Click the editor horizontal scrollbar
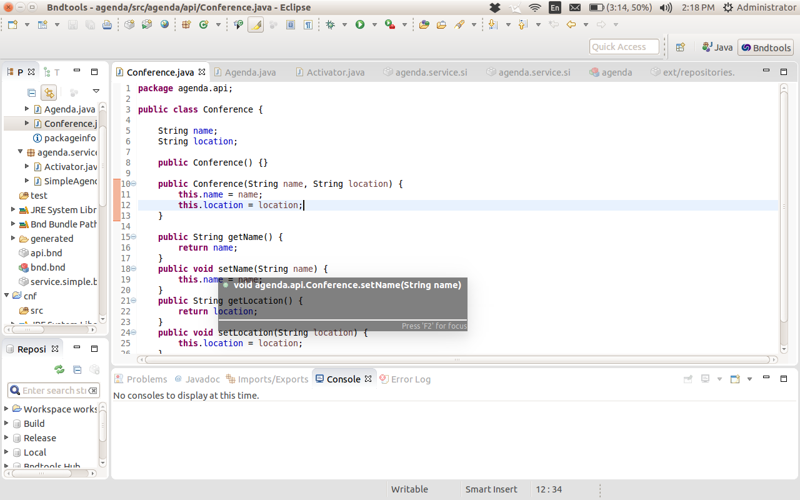Screen dimensions: 800x500 (457, 360)
